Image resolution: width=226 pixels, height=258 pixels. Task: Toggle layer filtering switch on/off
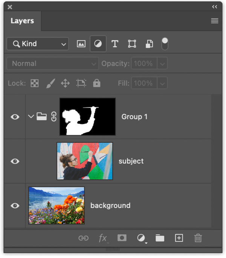point(165,44)
